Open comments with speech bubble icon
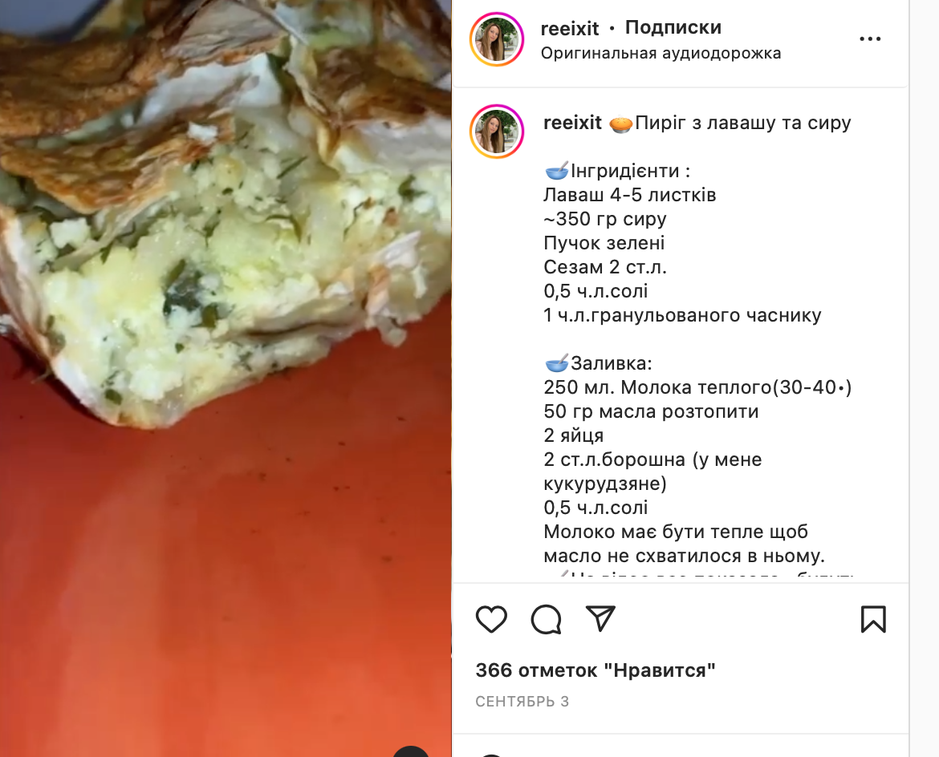 pos(547,619)
